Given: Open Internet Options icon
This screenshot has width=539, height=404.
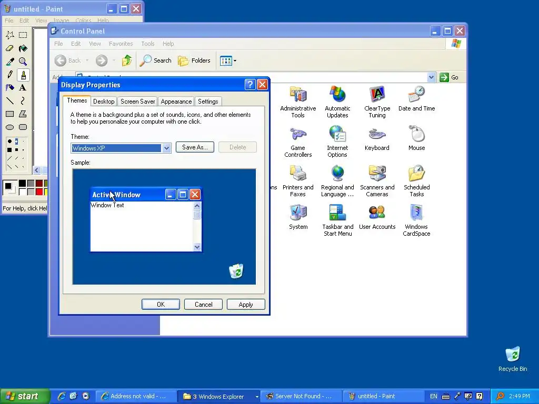Looking at the screenshot, I should [337, 142].
